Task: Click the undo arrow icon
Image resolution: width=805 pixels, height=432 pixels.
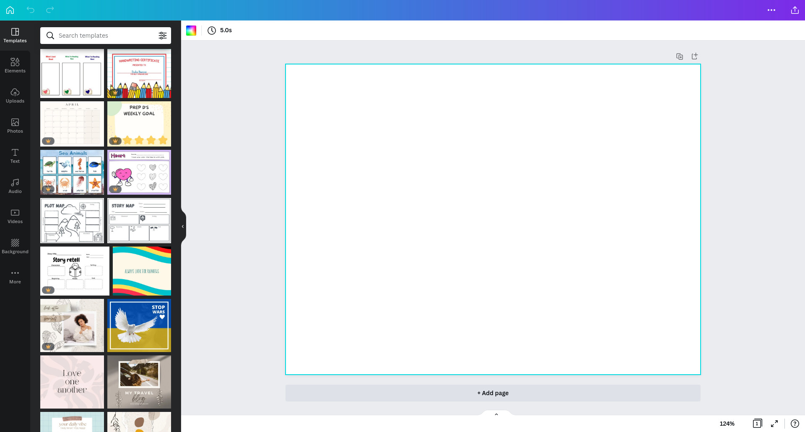Action: click(31, 10)
